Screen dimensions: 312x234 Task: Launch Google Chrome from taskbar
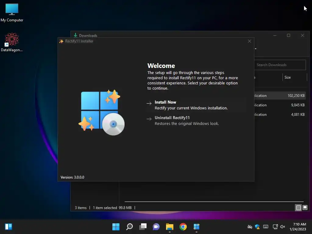[x=183, y=227]
